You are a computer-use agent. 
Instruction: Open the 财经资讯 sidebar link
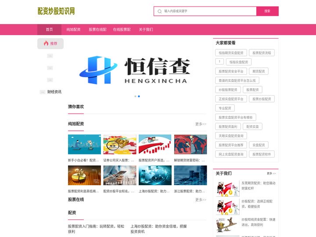(54, 92)
